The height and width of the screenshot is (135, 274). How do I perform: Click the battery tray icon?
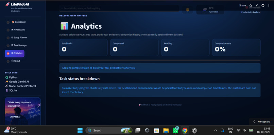click(251, 130)
